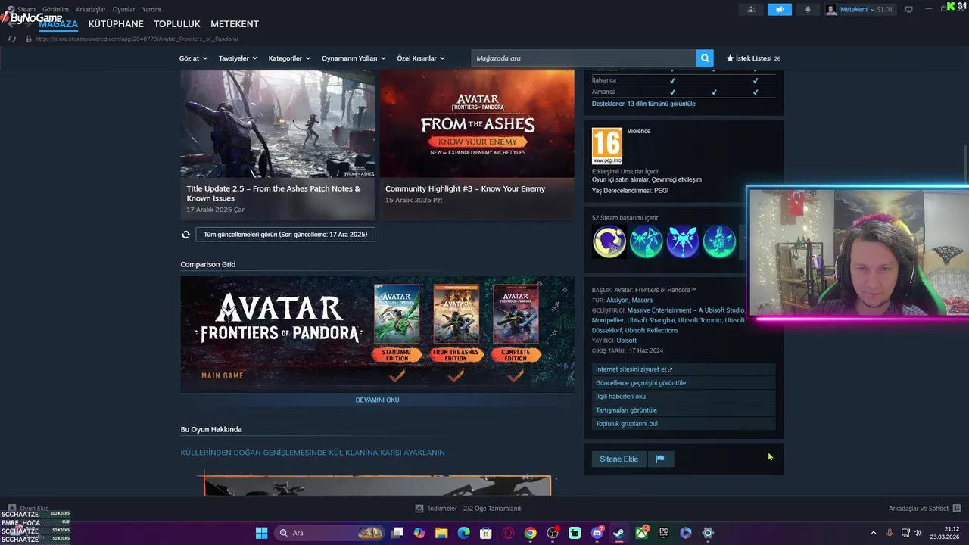Open Opera GX browser in taskbar
Viewport: 969px width, 545px height.
pos(508,533)
